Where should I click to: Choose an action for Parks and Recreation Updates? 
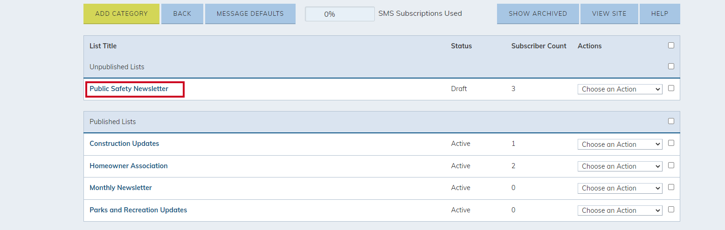click(x=620, y=210)
